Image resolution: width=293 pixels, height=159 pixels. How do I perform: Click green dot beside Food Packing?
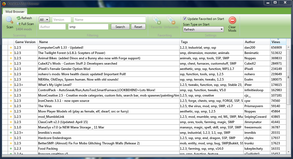point(11,149)
